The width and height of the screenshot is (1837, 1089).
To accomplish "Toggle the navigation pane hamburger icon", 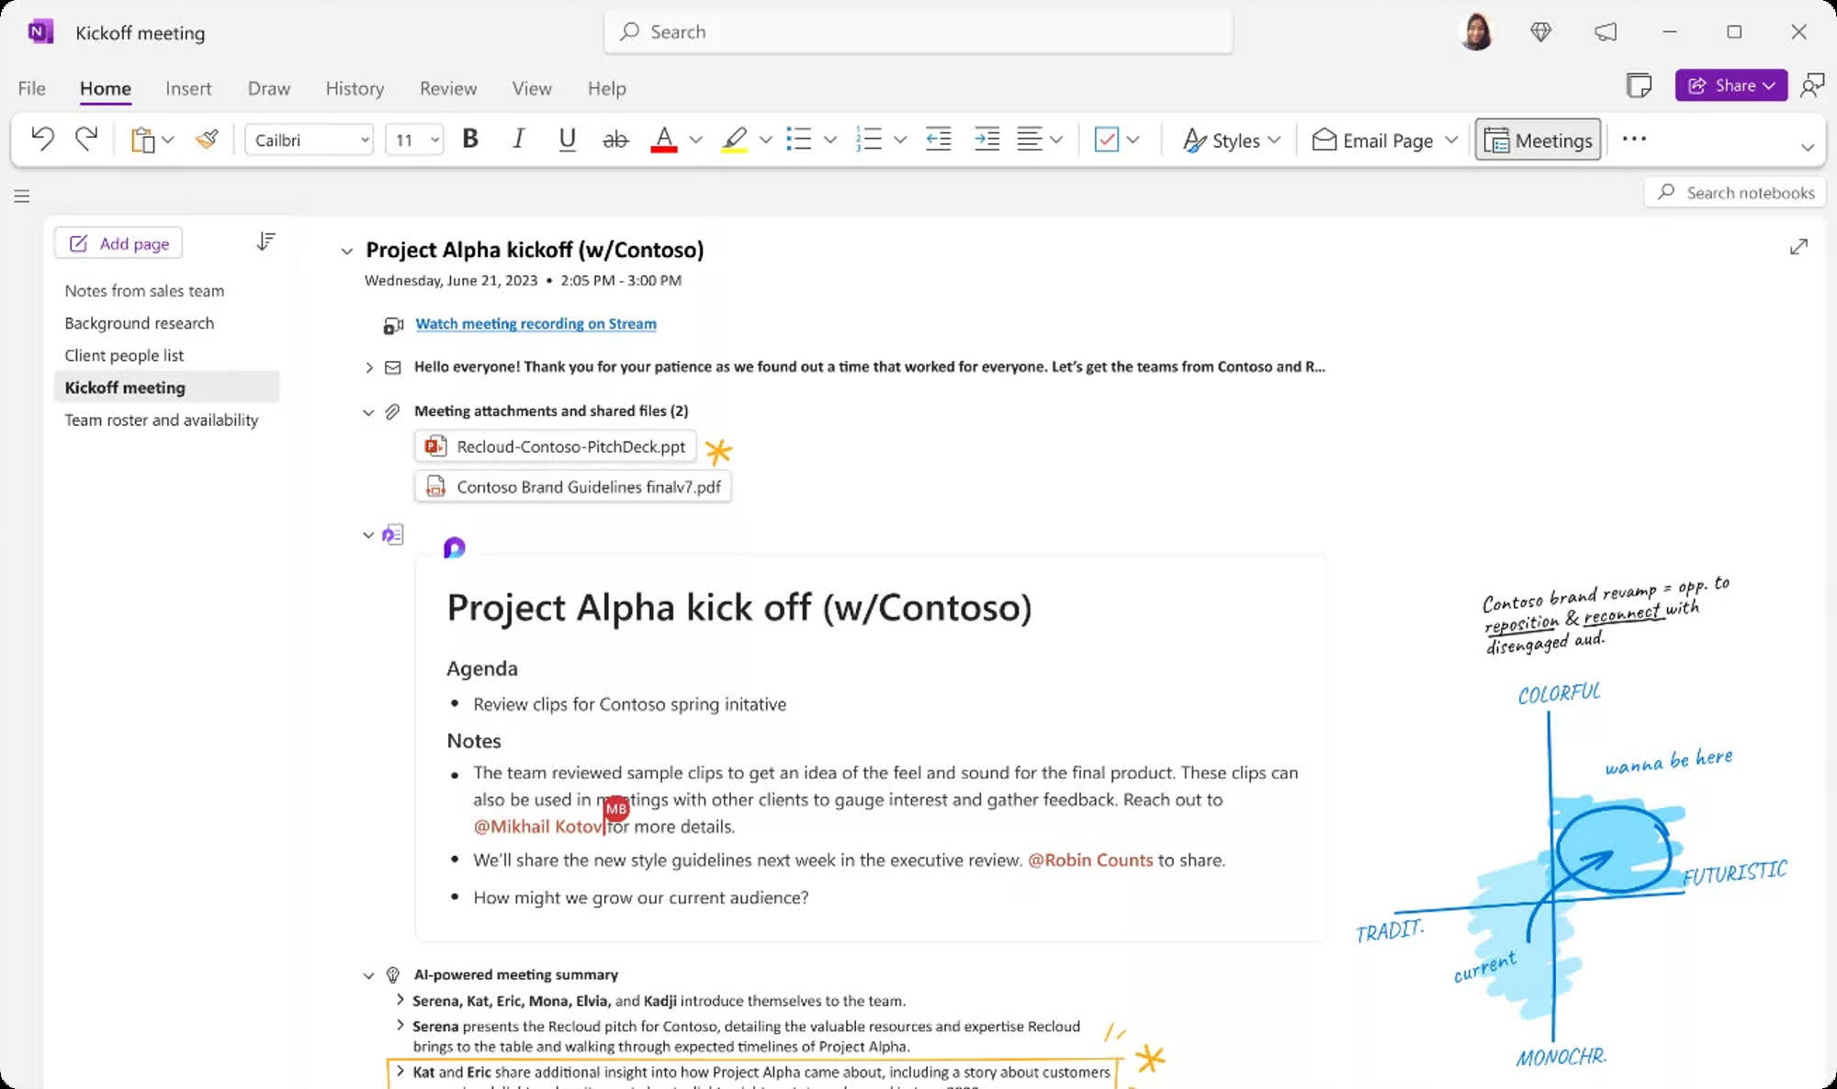I will (22, 196).
